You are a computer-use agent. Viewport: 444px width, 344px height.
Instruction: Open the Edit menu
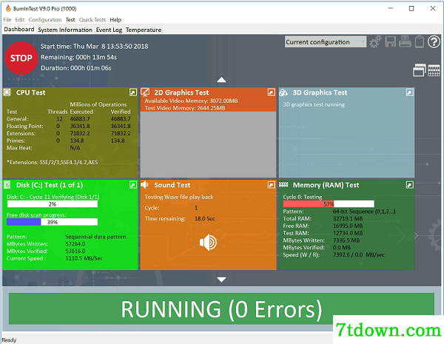19,20
